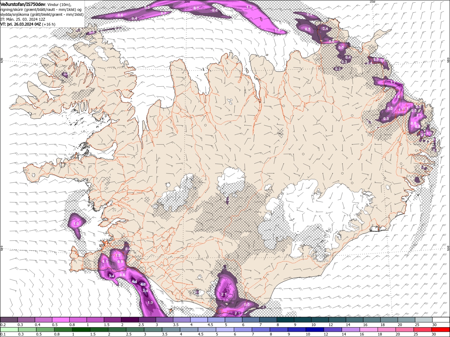
Task: Pick lower legend purple swatch between 12 and 14
Action: point(333,330)
